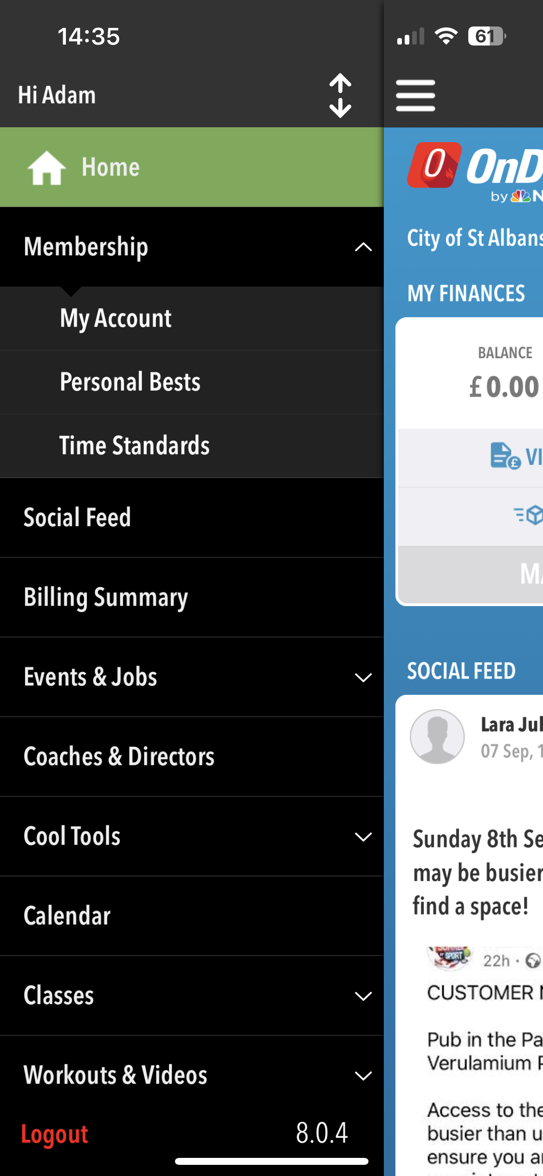Viewport: 543px width, 1176px height.
Task: Tap the OnDeck app logo
Action: click(x=434, y=165)
